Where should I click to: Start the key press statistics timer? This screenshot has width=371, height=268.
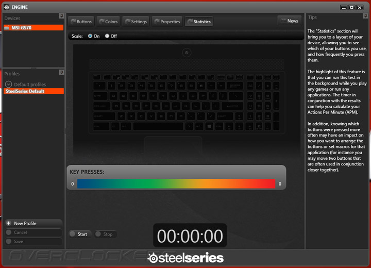click(80, 234)
